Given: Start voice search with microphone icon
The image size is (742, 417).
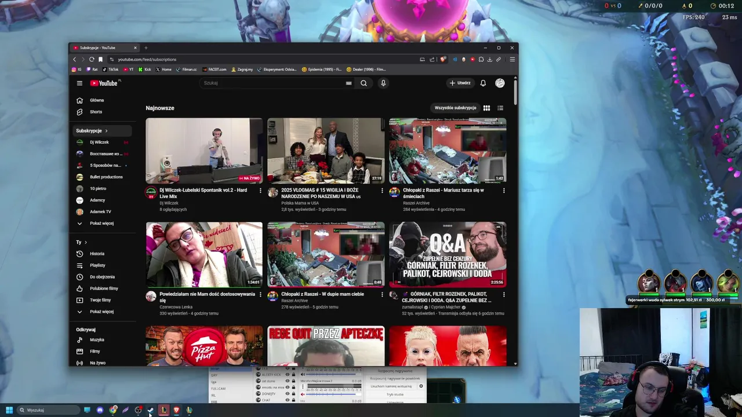Looking at the screenshot, I should coord(383,83).
